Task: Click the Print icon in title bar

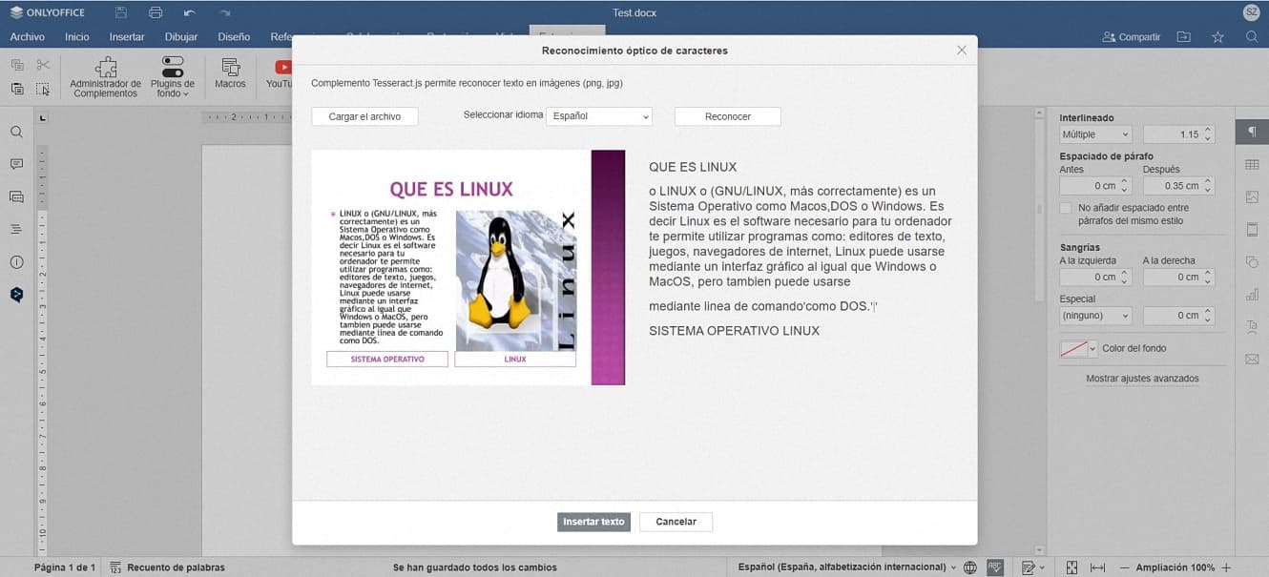Action: tap(156, 12)
